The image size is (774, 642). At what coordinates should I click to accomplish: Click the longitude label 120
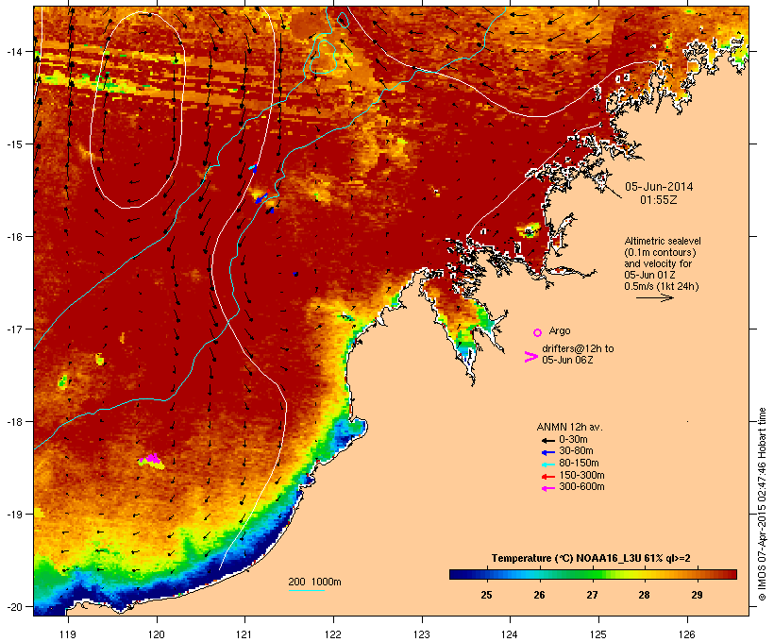156,634
